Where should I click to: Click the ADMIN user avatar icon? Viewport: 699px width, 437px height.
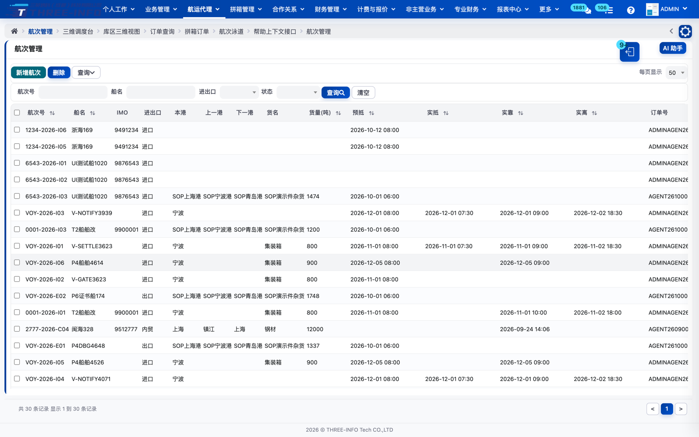[652, 9]
